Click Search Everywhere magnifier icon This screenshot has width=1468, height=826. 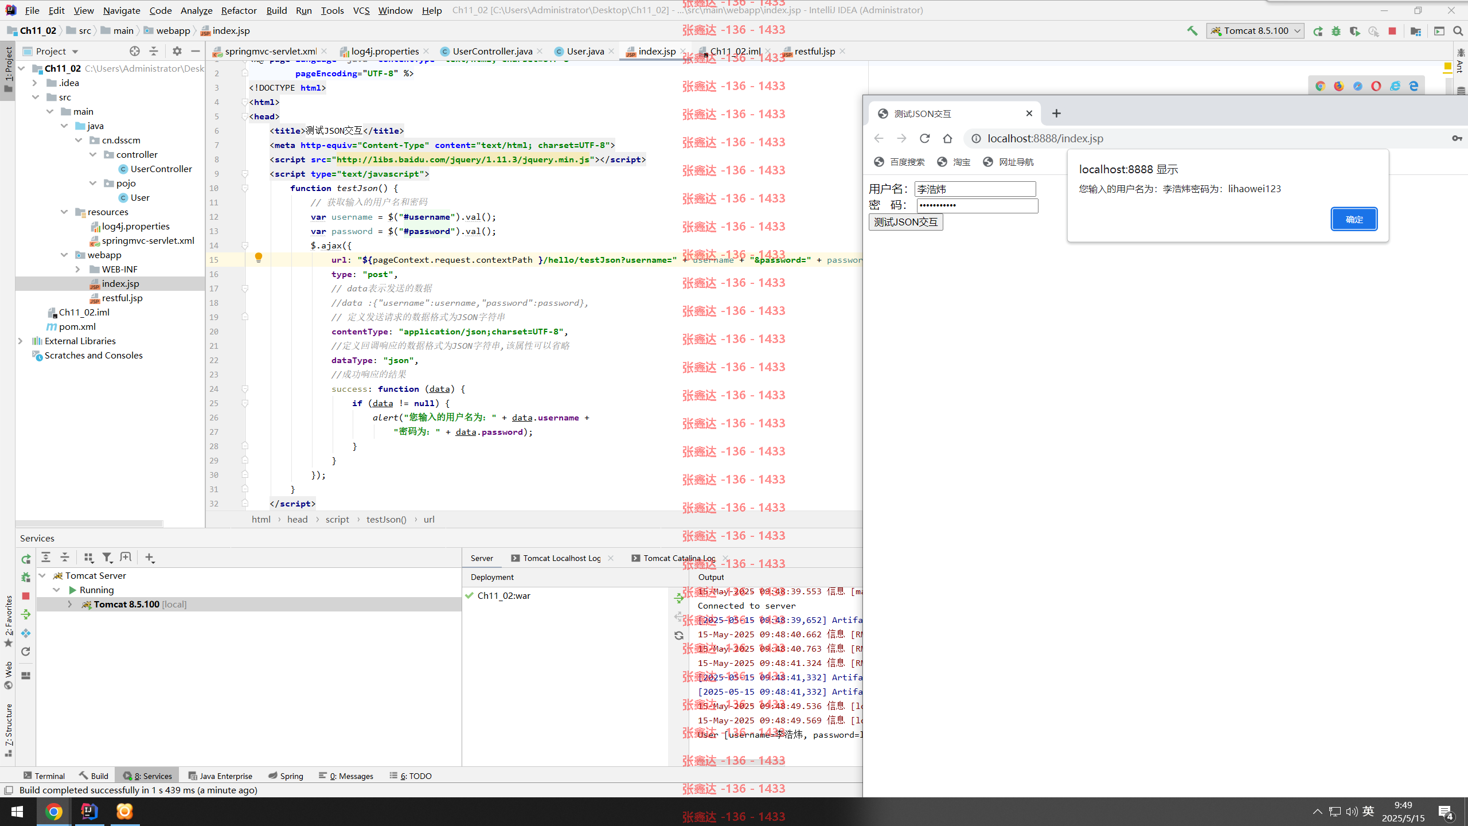coord(1458,31)
